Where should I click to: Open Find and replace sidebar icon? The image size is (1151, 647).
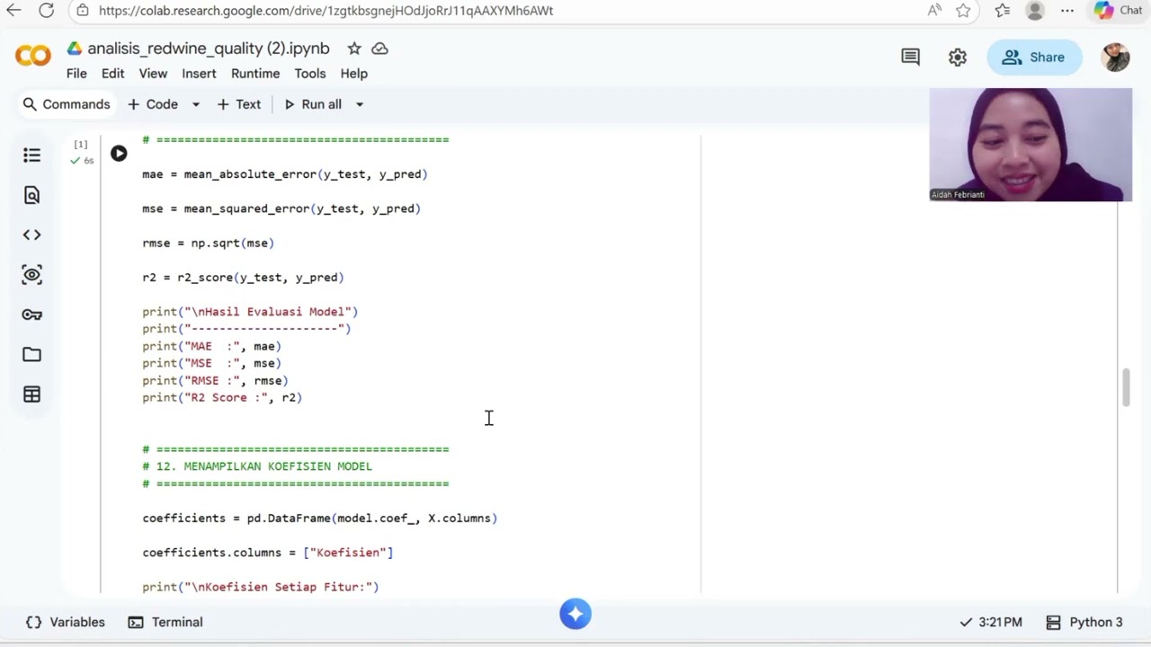coord(31,195)
